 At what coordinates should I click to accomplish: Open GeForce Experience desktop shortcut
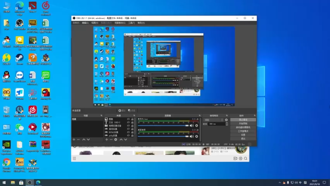(7, 148)
